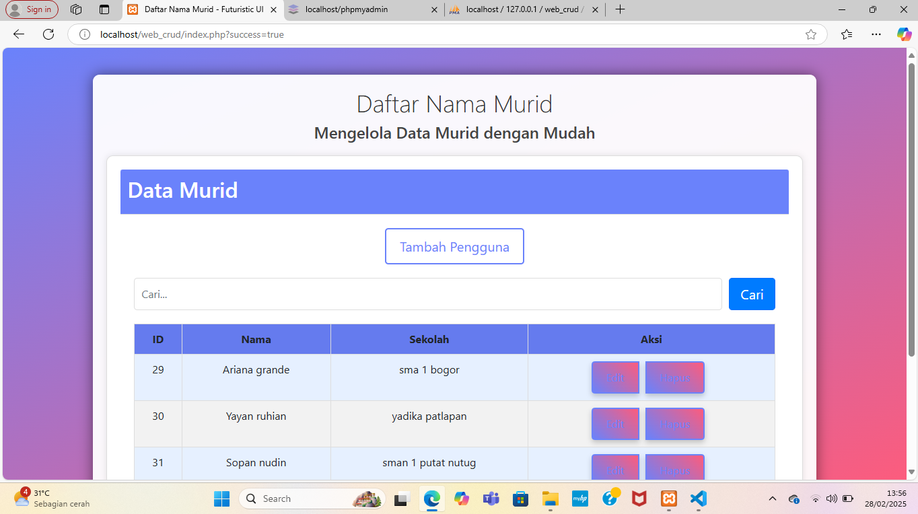Click the scrollbar down arrow

912,472
